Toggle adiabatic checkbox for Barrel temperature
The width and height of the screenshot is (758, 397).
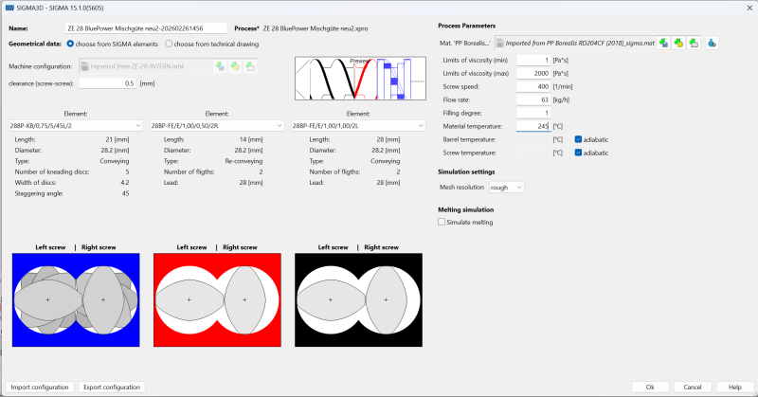point(578,139)
